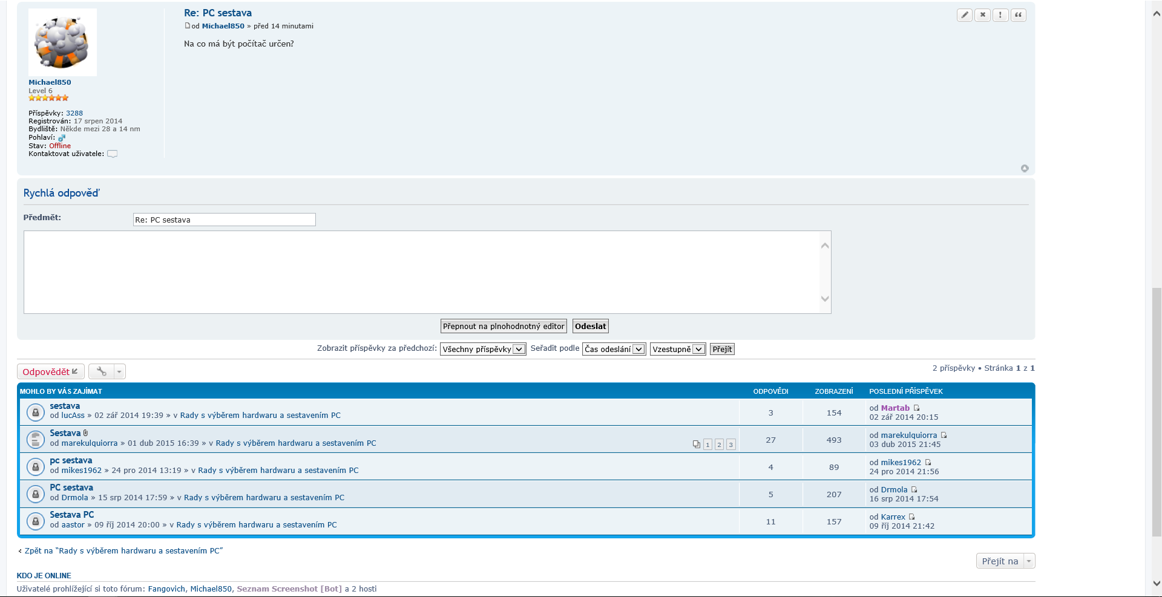Open the Vzestupně order dropdown

tap(677, 350)
